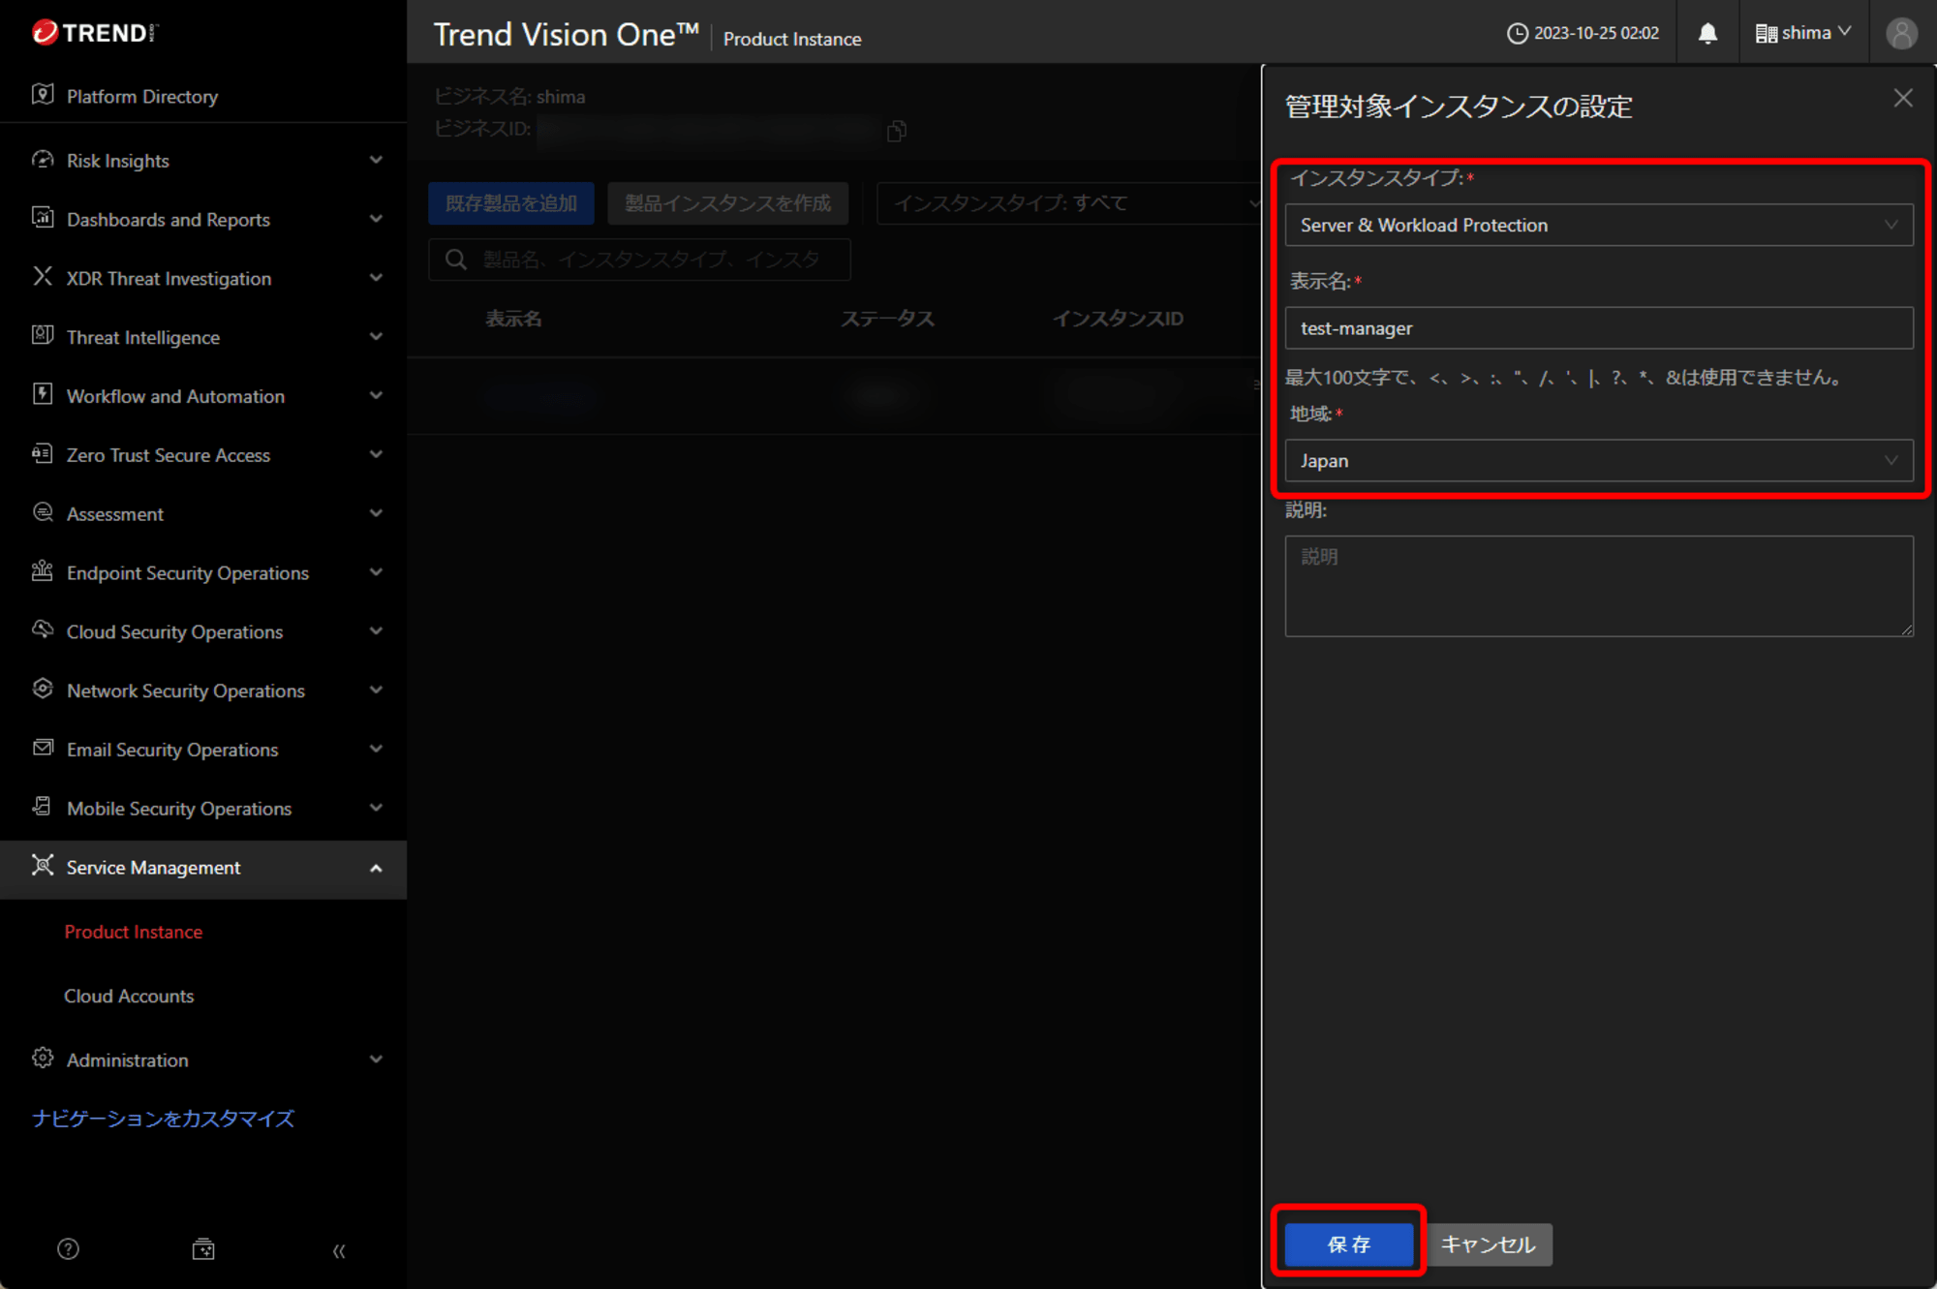
Task: Open Service Management menu
Action: tap(201, 866)
